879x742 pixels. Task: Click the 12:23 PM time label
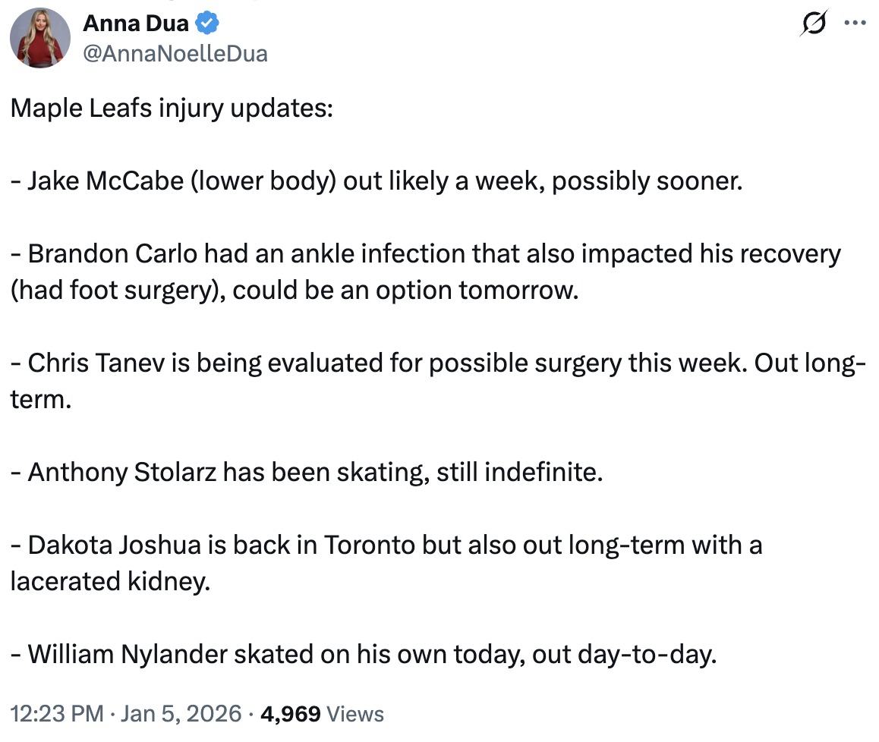click(57, 713)
